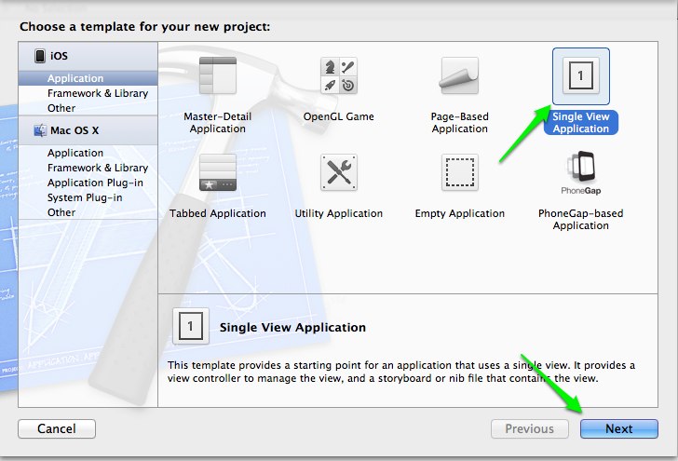
Task: Click the Mac OS X section header label
Action: click(75, 130)
